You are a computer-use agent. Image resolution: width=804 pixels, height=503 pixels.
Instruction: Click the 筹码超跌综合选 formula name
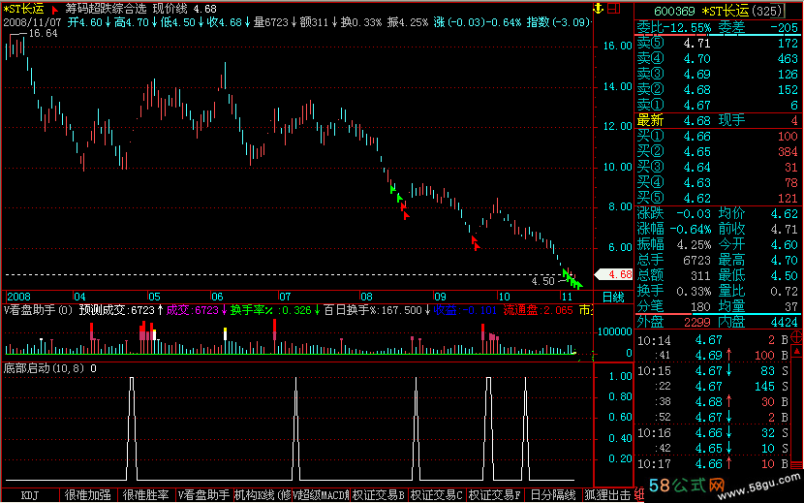107,8
